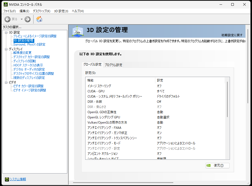Collapse the ディスプレイ tree node

point(6,49)
